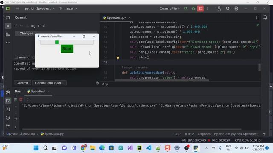The width and height of the screenshot is (273, 153).
Task: Select the Commit tool window icon
Action: (8, 26)
